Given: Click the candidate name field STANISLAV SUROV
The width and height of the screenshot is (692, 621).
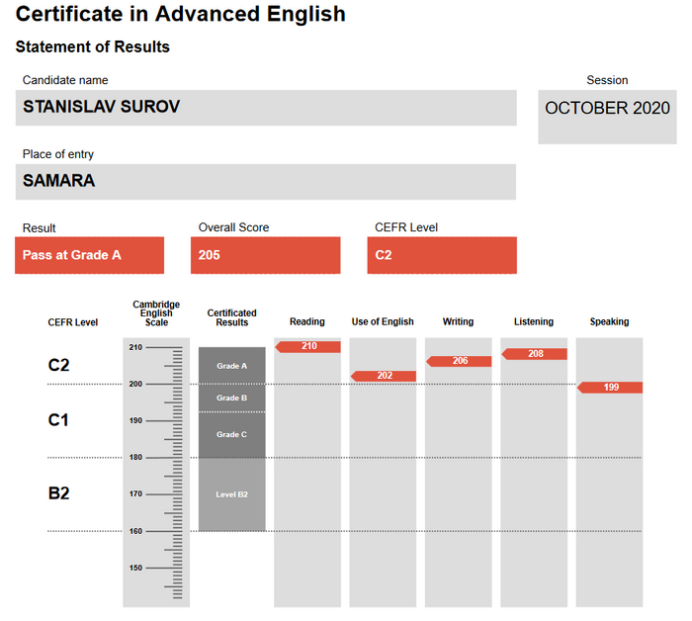Looking at the screenshot, I should tap(266, 108).
